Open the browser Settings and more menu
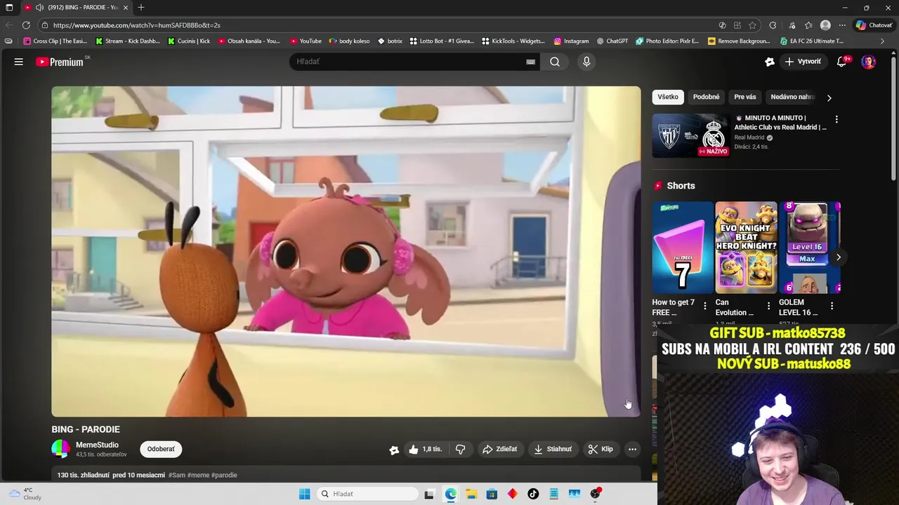This screenshot has height=505, width=899. (842, 25)
